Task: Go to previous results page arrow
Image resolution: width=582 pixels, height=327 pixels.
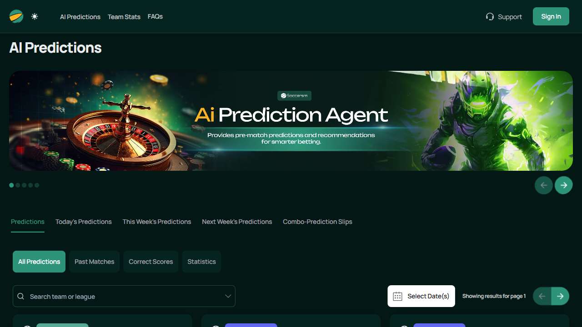Action: [542, 296]
